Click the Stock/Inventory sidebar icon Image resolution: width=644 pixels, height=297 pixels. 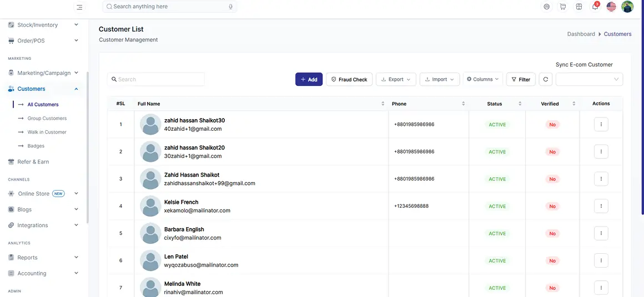pyautogui.click(x=11, y=25)
